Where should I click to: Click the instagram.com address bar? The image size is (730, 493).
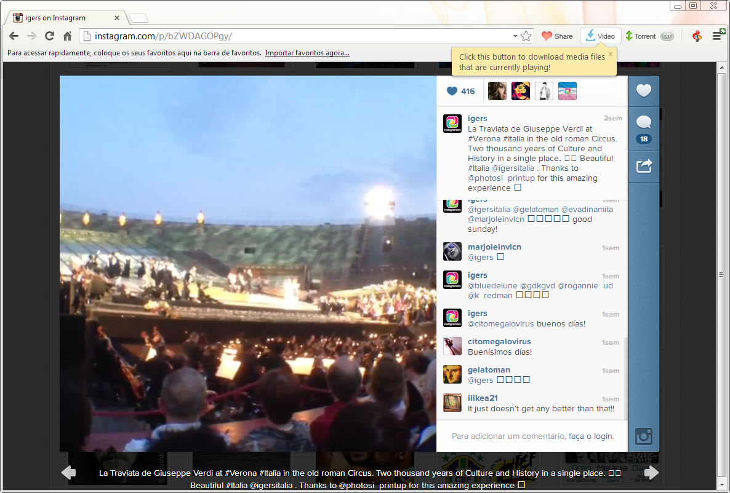(x=295, y=36)
